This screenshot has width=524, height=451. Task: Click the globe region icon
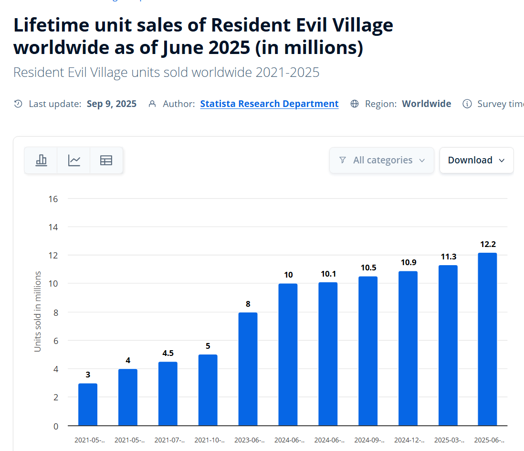coord(355,104)
